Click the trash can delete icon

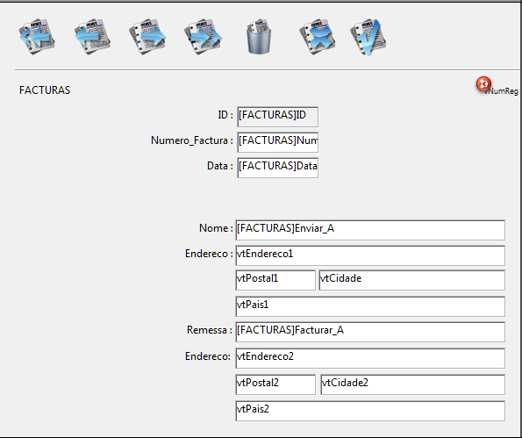click(259, 36)
